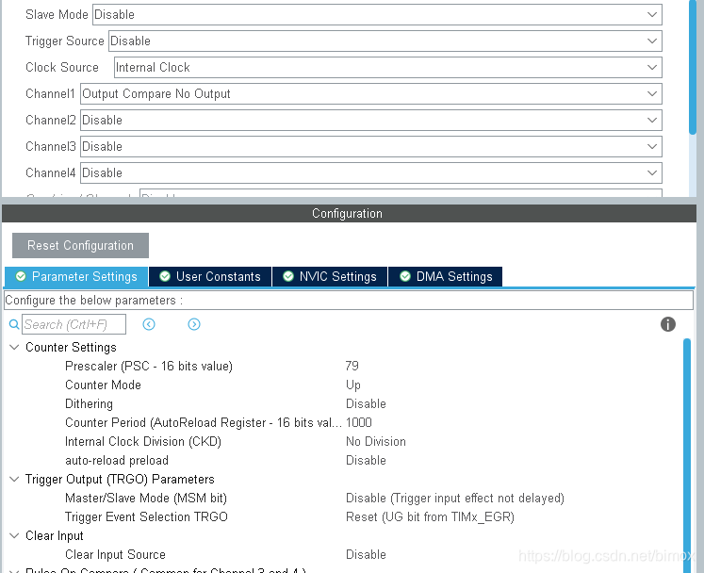Collapse the Clear Input group

coord(14,535)
